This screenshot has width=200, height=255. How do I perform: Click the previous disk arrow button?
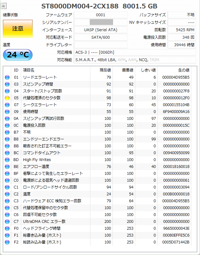(x=3, y=6)
